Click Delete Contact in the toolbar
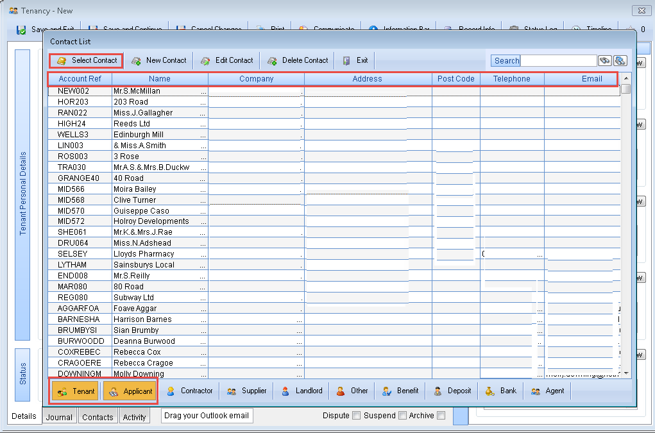 tap(298, 60)
